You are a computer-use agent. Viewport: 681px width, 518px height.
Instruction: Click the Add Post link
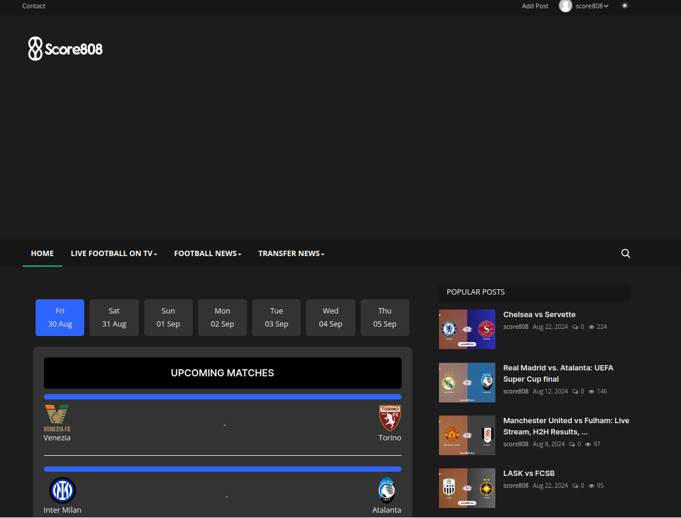click(535, 6)
